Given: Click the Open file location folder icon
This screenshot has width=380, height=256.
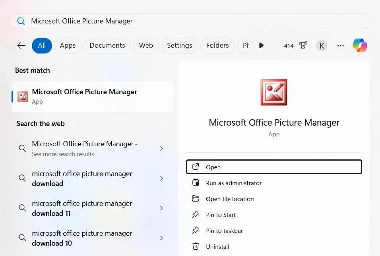Looking at the screenshot, I should click(196, 199).
